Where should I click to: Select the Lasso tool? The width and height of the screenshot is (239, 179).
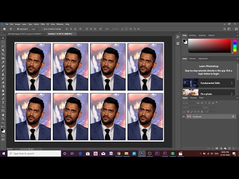(3, 46)
